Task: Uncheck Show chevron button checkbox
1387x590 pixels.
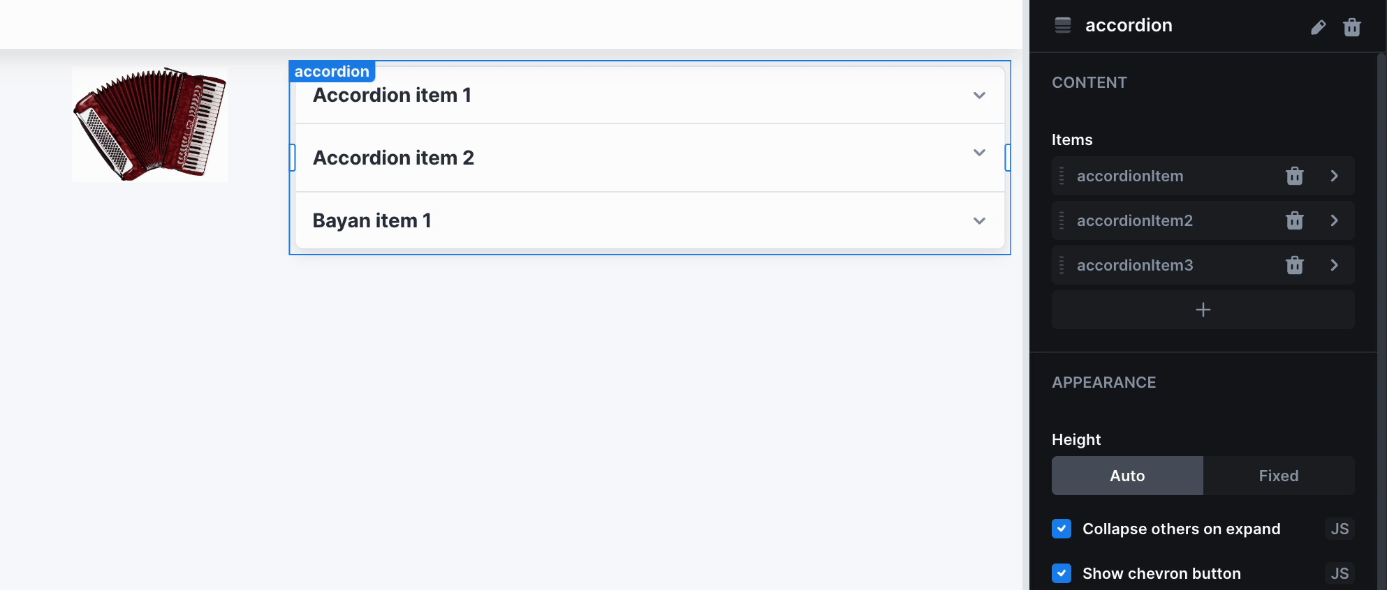Action: tap(1062, 573)
